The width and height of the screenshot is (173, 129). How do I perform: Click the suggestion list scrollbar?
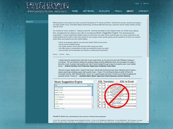coord(92,98)
